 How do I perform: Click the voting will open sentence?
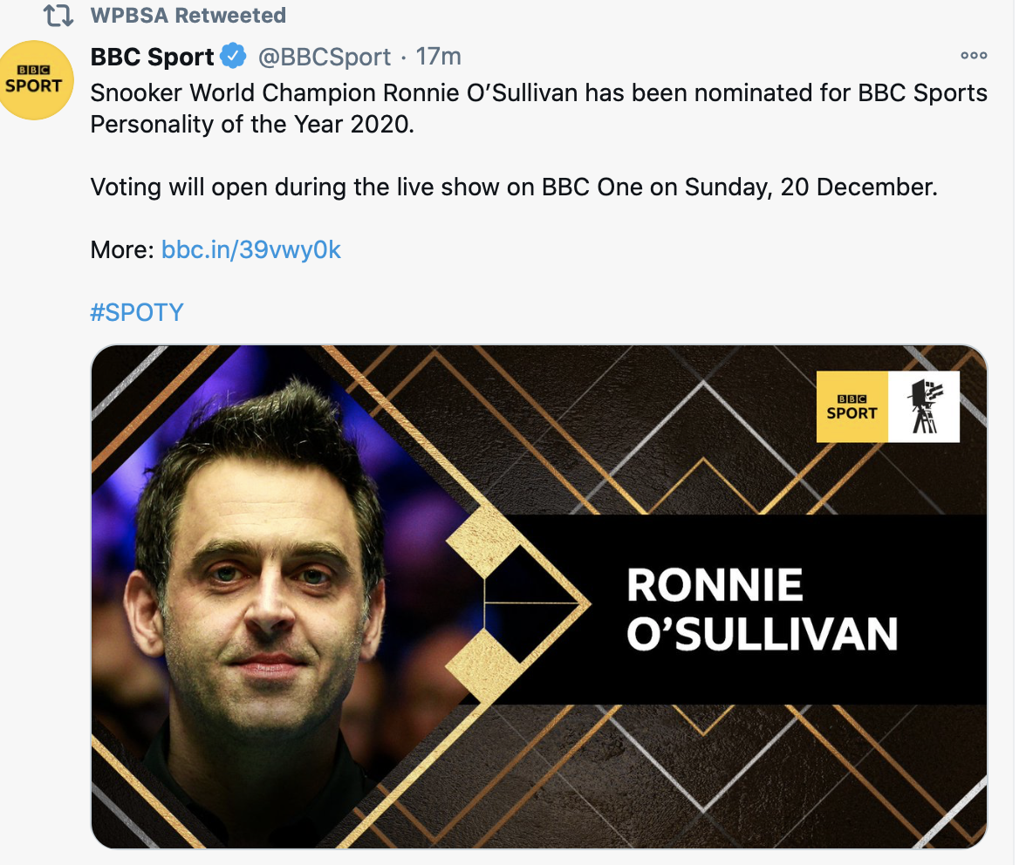pyautogui.click(x=514, y=187)
